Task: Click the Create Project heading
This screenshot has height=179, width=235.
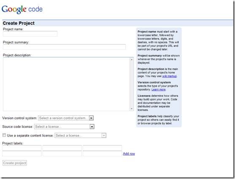Action: coord(19,23)
